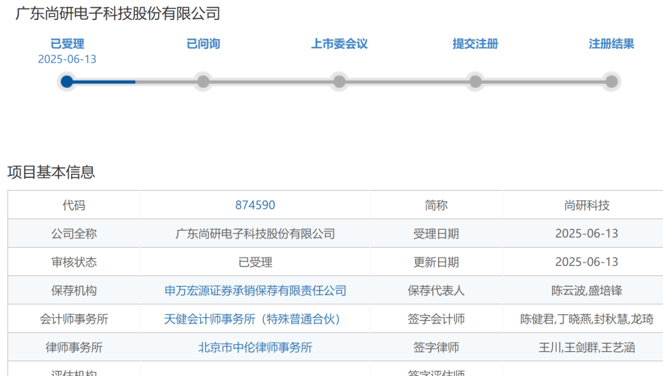The width and height of the screenshot is (663, 376).
Task: Click the 更新日期 label cell
Action: (436, 262)
